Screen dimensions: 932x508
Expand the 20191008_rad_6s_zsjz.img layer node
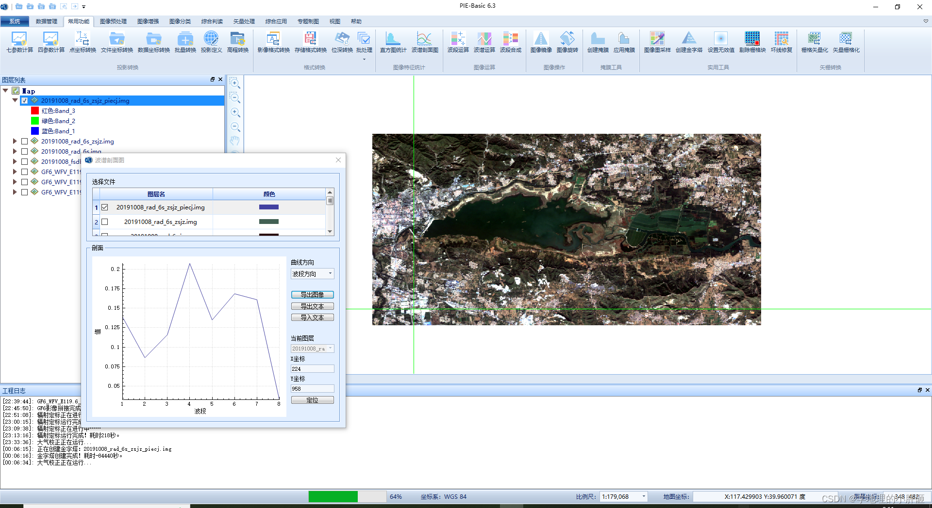click(x=15, y=141)
